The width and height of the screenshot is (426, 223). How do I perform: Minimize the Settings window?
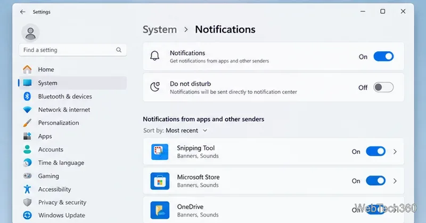click(x=363, y=11)
